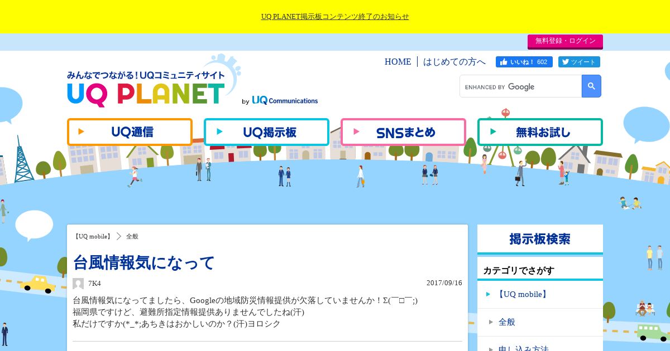Click the 全般 breadcrumb
The height and width of the screenshot is (351, 670).
[x=132, y=236]
